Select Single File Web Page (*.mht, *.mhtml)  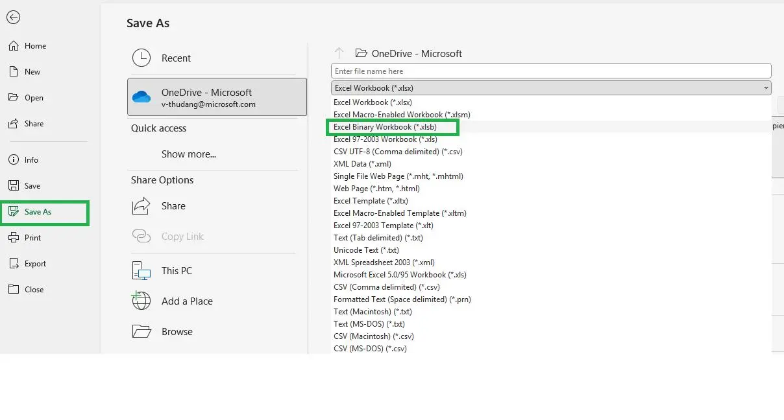tap(398, 176)
